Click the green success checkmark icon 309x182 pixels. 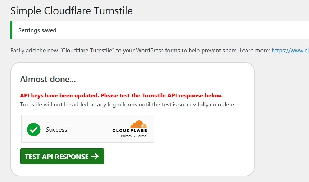pos(33,129)
